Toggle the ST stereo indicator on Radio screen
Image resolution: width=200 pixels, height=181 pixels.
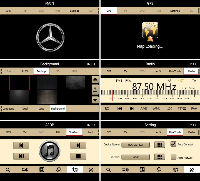pyautogui.click(x=181, y=81)
